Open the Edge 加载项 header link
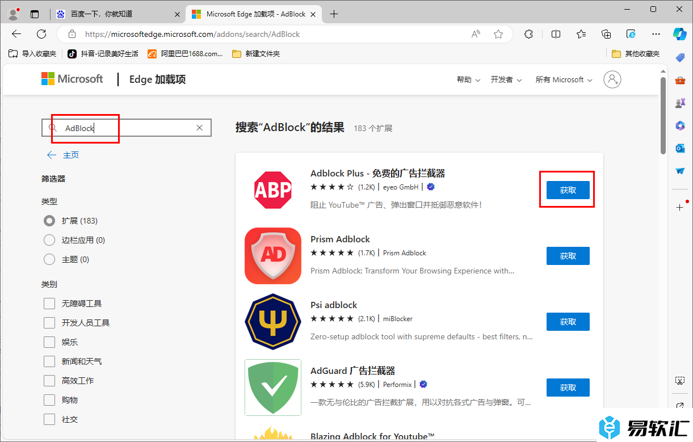This screenshot has height=442, width=693. [157, 79]
